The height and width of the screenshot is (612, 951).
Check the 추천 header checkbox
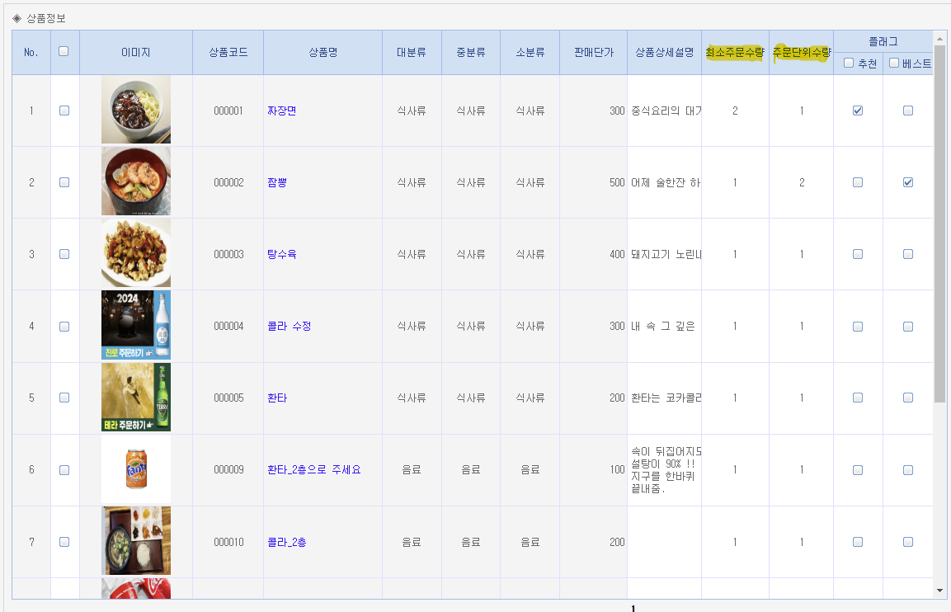point(849,64)
